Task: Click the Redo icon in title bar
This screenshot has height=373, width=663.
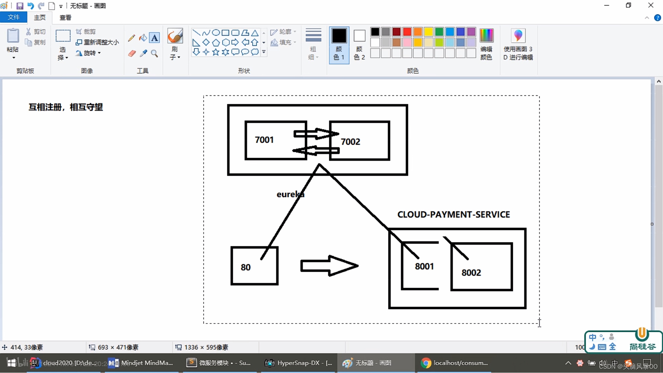Action: [x=41, y=6]
